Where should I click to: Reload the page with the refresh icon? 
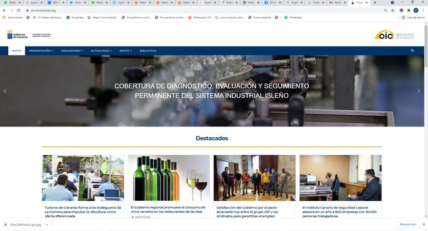click(18, 10)
